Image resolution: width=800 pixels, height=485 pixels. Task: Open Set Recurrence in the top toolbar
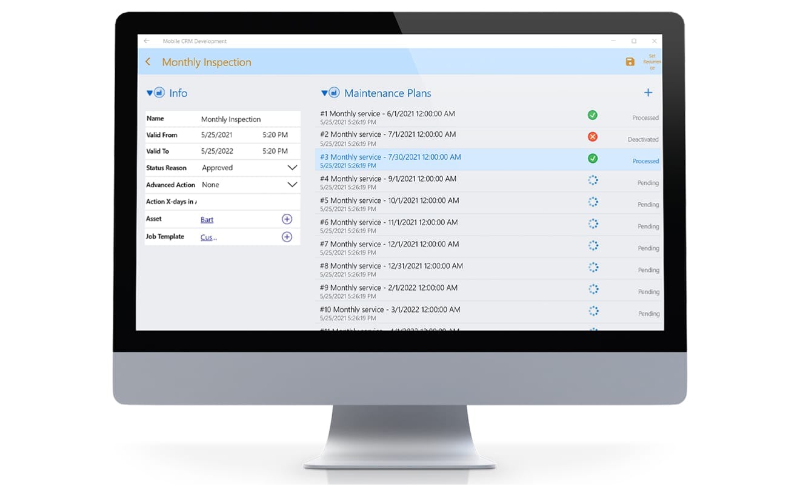tap(652, 61)
